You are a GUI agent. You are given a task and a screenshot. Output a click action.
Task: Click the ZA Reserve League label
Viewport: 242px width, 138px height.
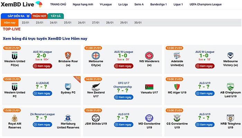click(x=43, y=114)
